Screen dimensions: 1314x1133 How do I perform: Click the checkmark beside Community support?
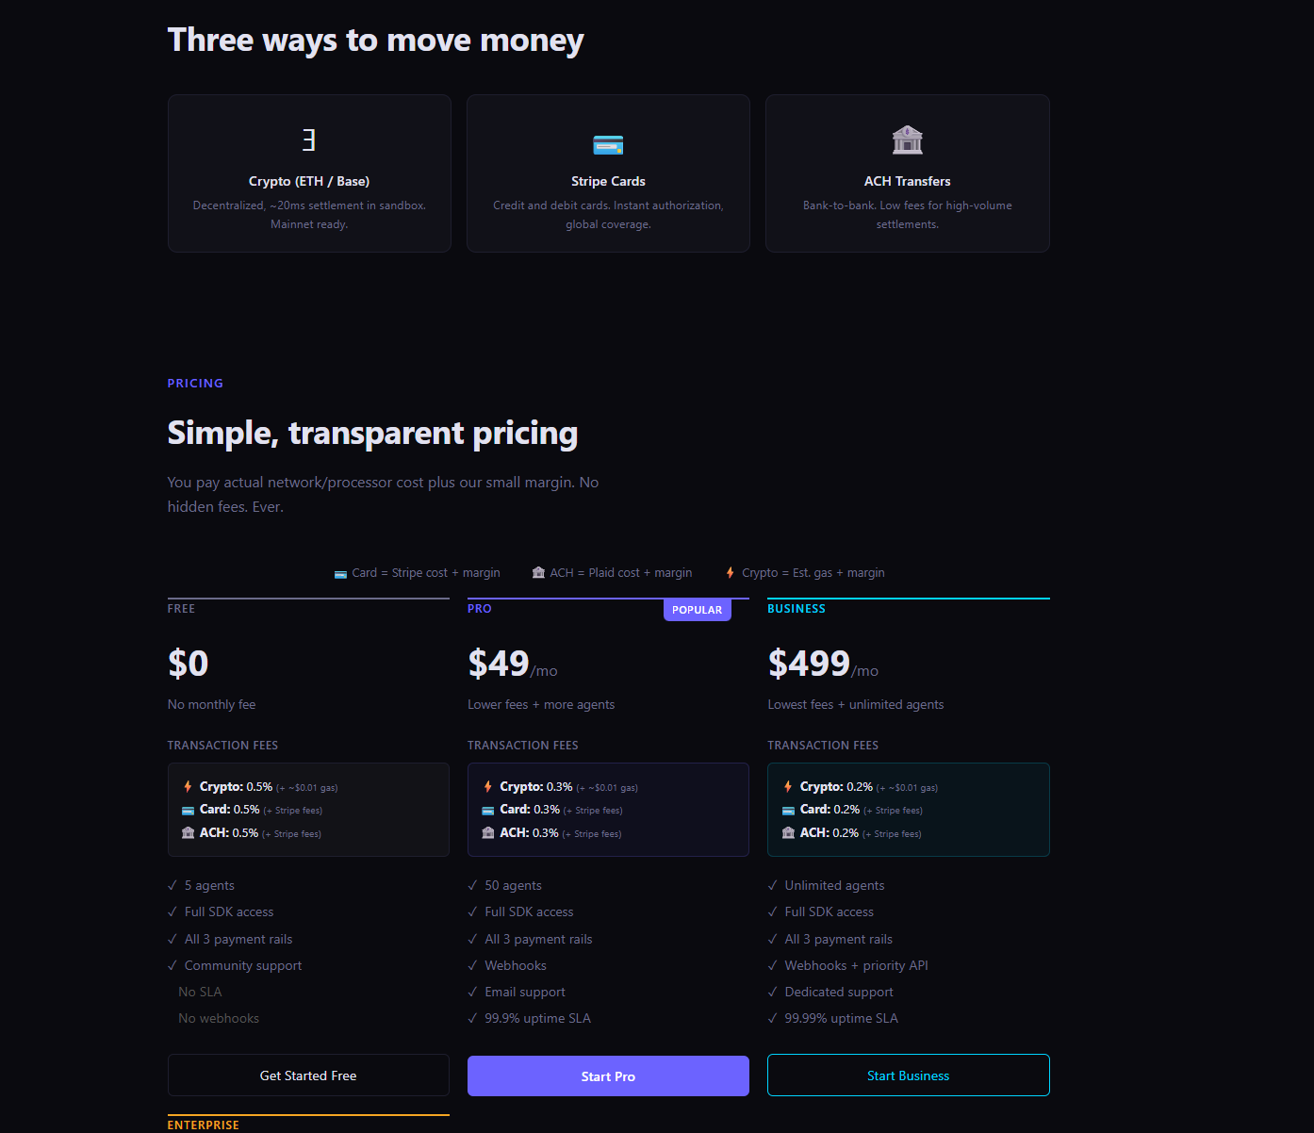[172, 965]
